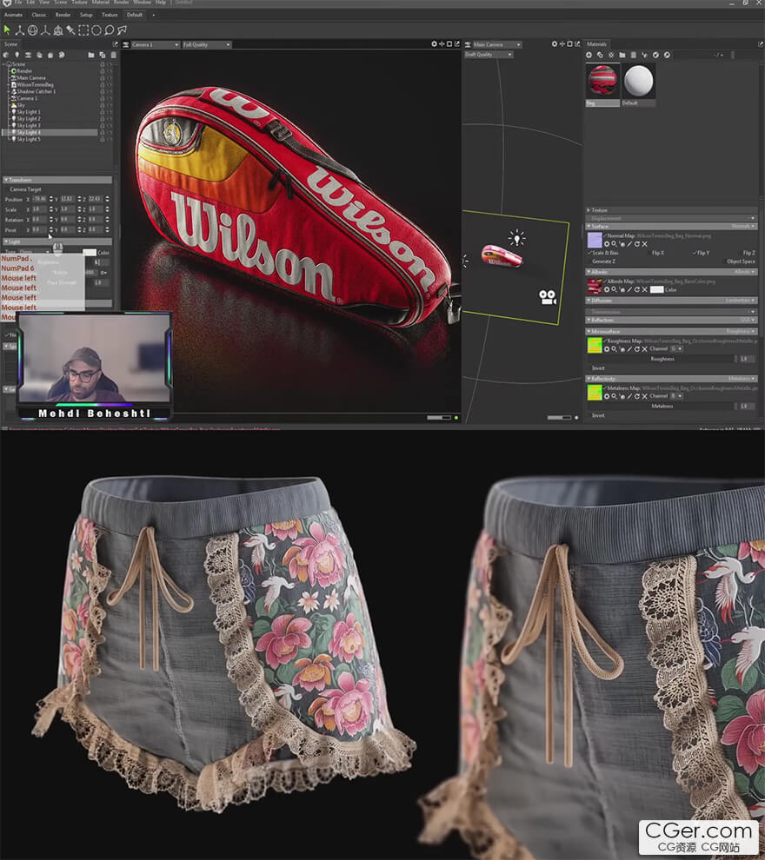Screen dimensions: 765x860
Task: Open the Window menu
Action: tap(143, 3)
